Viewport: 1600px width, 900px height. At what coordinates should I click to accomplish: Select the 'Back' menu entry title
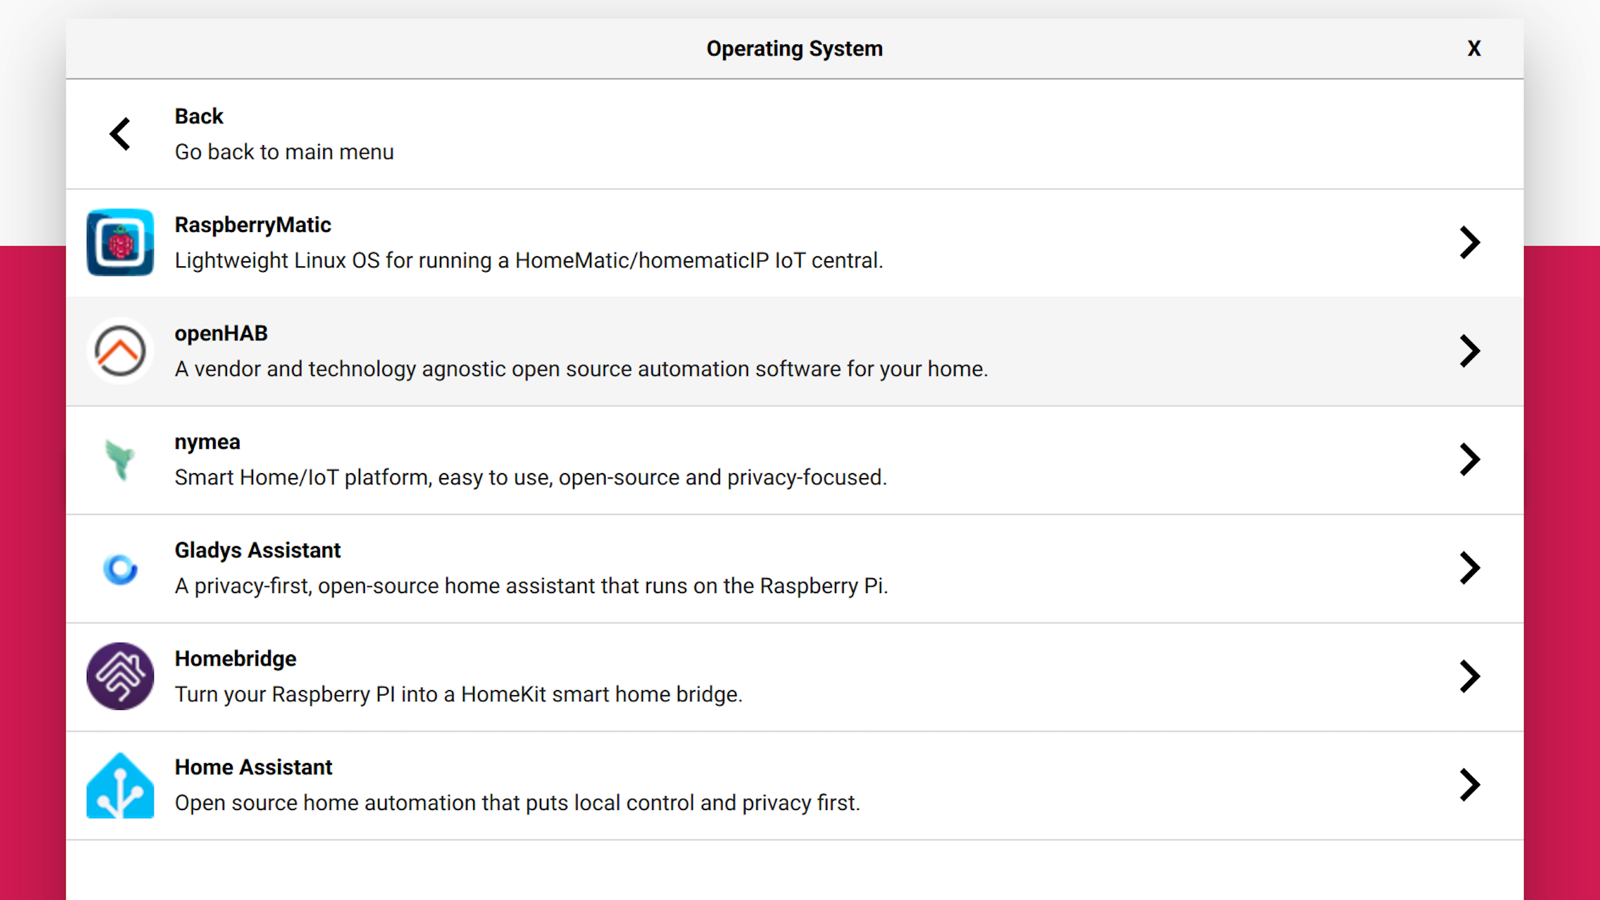click(x=199, y=116)
